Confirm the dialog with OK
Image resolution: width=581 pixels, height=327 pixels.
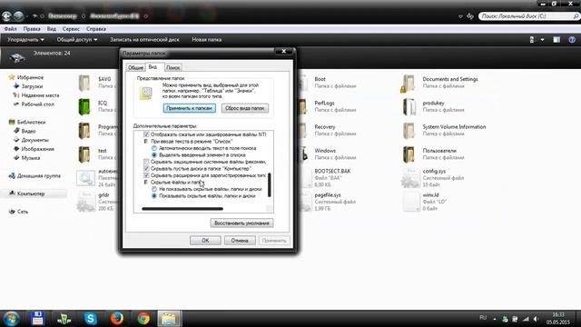pyautogui.click(x=205, y=241)
